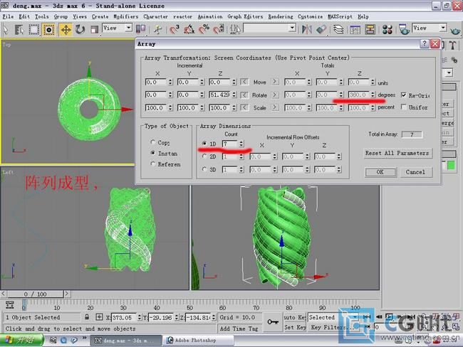Image resolution: width=463 pixels, height=347 pixels.
Task: Click the Select and Manipulate icon
Action: click(157, 29)
